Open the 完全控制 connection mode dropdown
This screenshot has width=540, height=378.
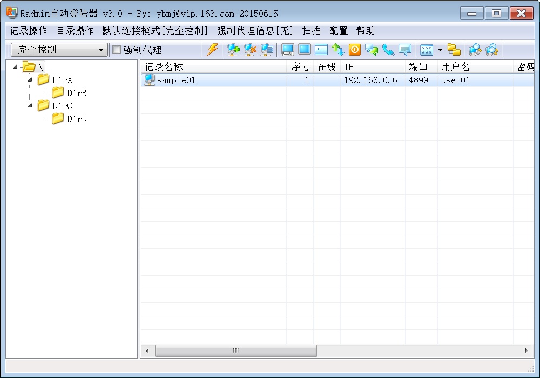101,50
